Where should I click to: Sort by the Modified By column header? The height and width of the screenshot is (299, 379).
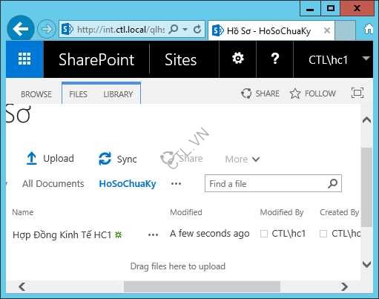282,212
